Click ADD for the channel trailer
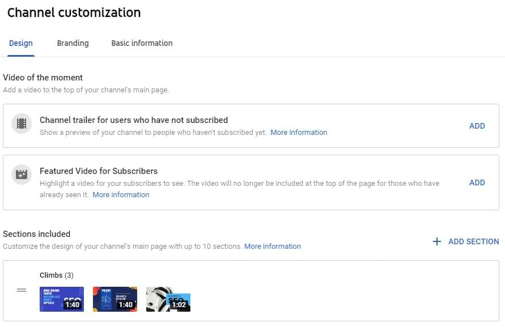 tap(477, 126)
